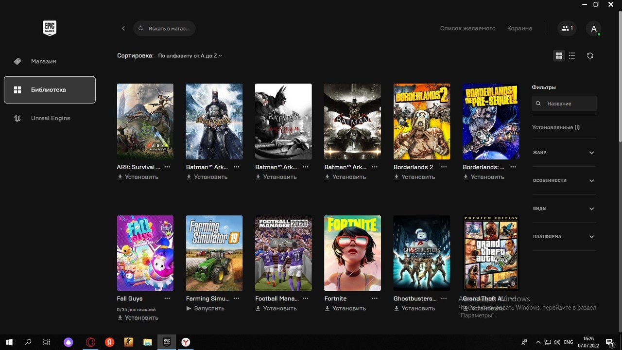The width and height of the screenshot is (622, 350).
Task: Install Ghostbusters
Action: point(415,308)
